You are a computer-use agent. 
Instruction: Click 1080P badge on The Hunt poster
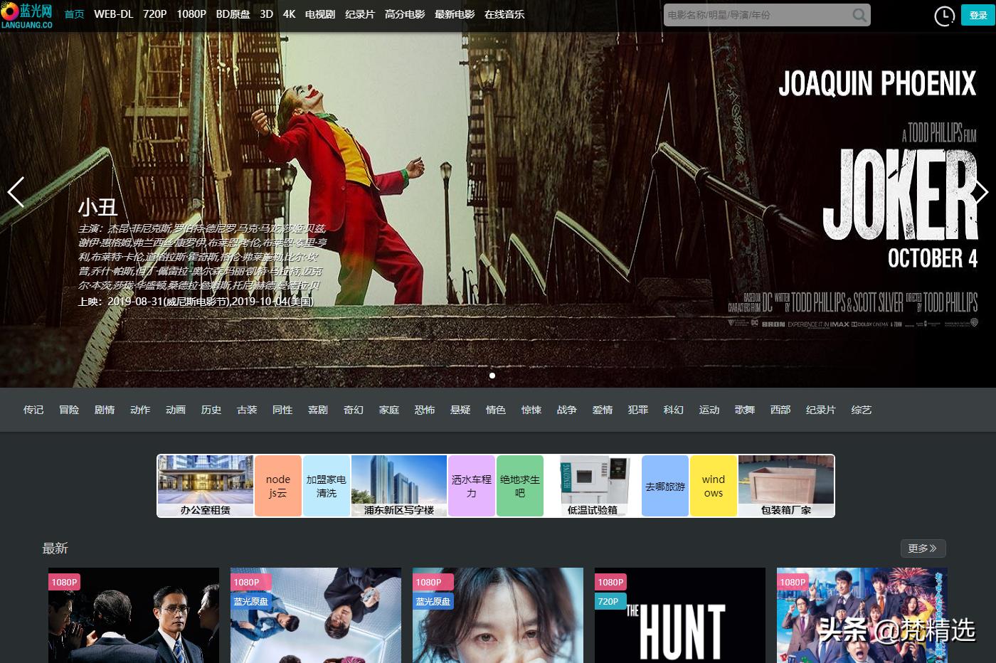610,582
